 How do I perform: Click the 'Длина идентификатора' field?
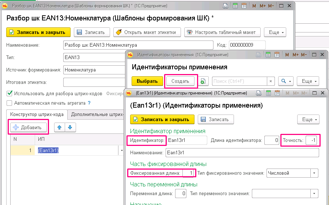272,140
